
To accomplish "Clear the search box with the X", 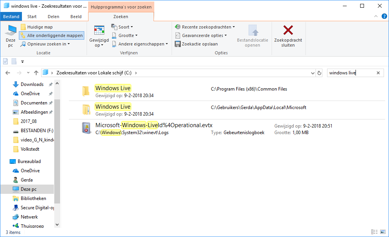I will tap(378, 73).
